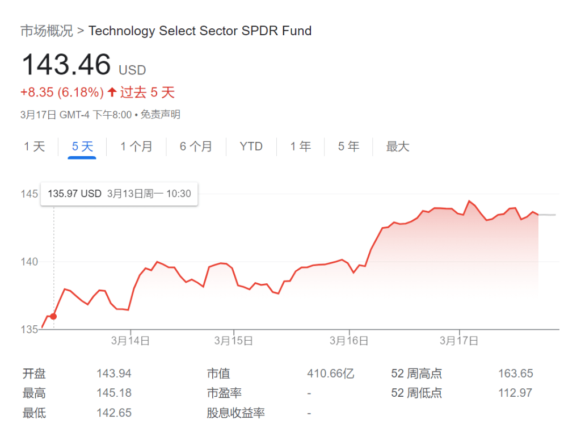The width and height of the screenshot is (581, 432).
Task: Select the red data point marker on chart
Action: pos(53,316)
